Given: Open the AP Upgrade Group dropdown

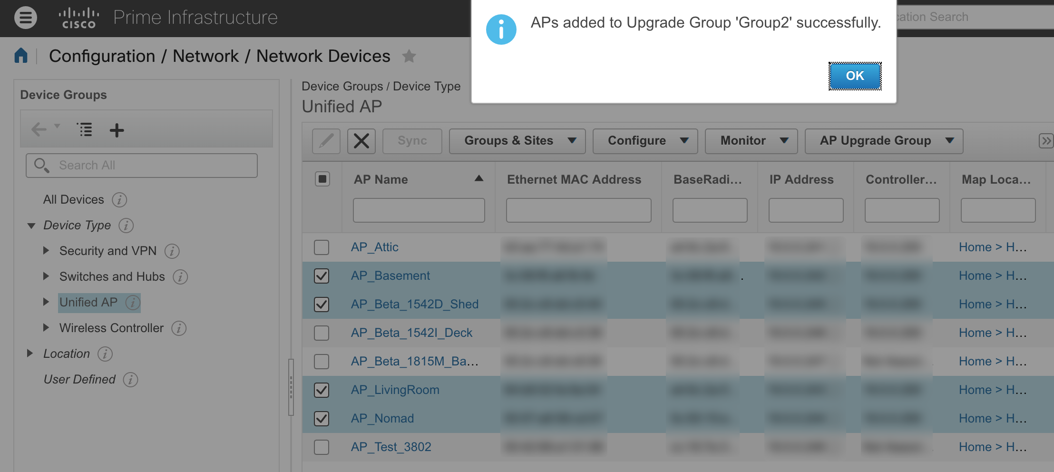Looking at the screenshot, I should 884,141.
